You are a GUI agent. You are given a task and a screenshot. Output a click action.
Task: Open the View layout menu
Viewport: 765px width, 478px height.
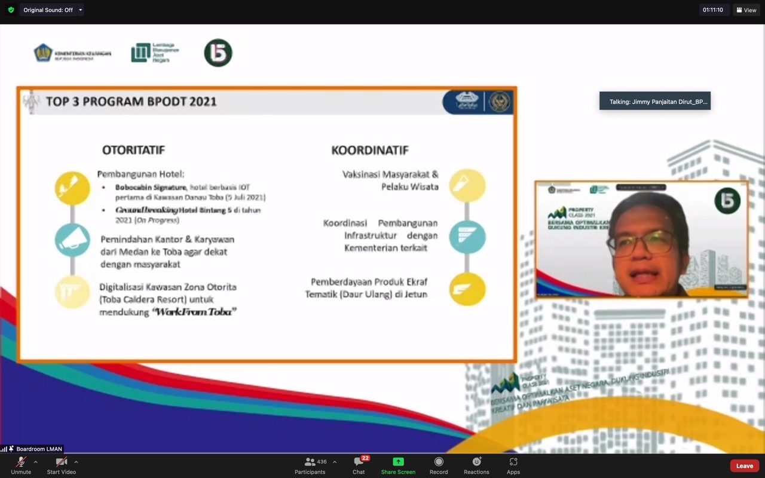746,10
